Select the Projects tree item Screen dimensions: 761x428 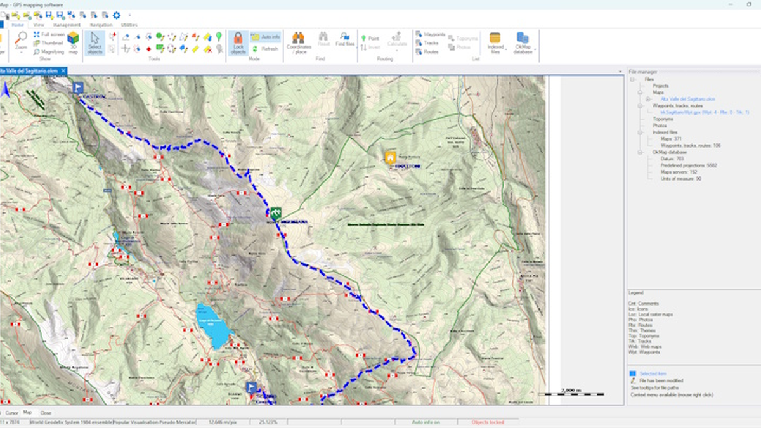coord(661,86)
